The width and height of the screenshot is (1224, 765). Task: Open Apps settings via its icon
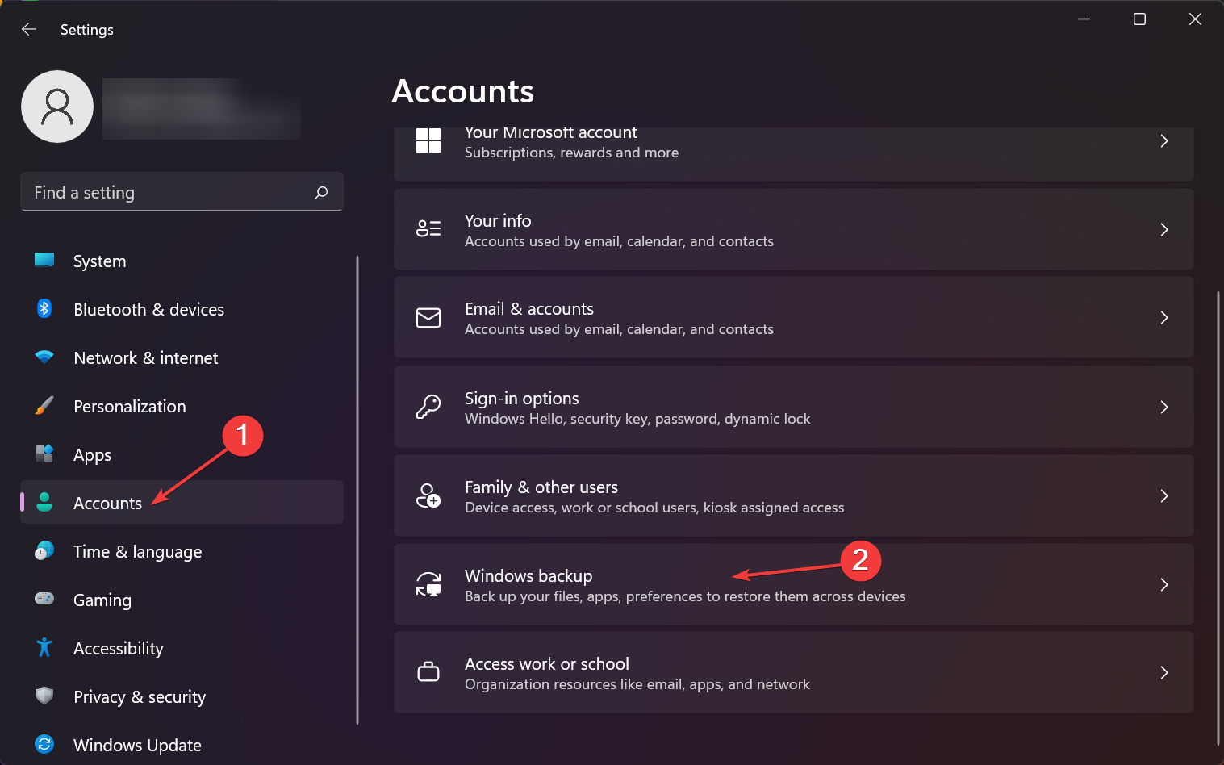pos(44,454)
